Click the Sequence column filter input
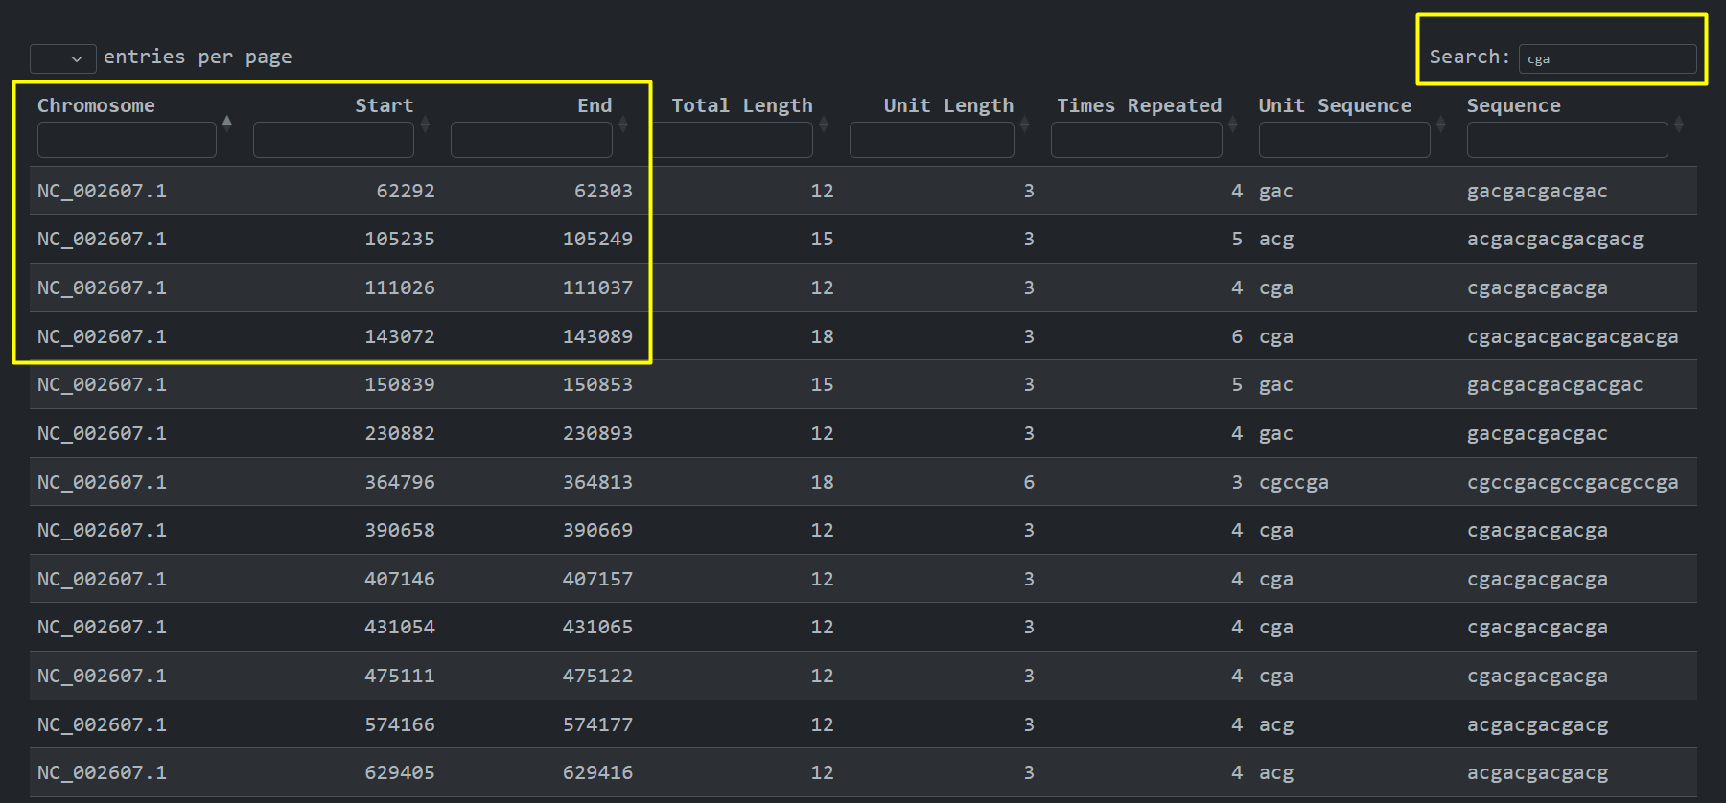This screenshot has width=1726, height=803. [x=1567, y=140]
